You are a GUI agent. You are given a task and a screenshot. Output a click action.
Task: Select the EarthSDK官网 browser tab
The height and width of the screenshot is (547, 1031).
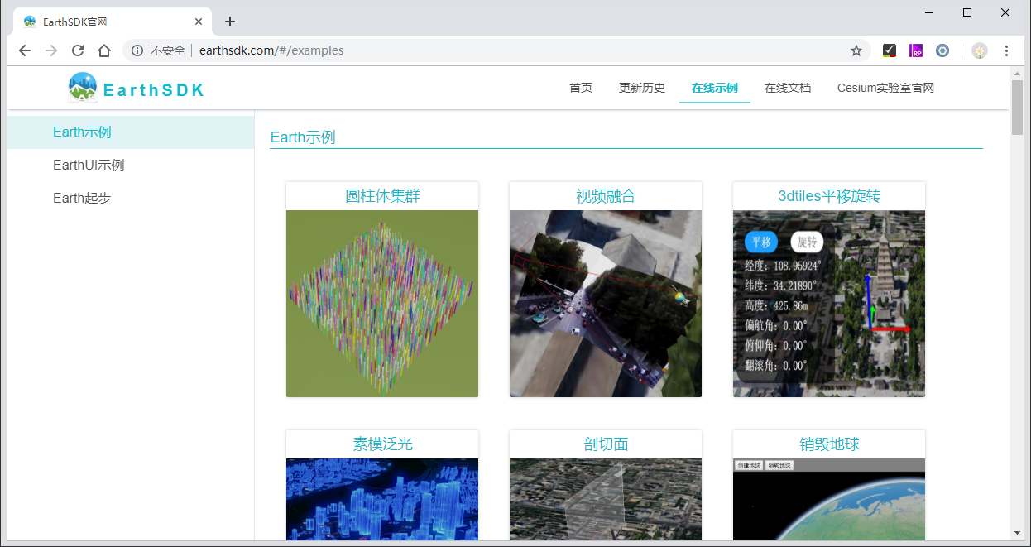click(x=112, y=22)
